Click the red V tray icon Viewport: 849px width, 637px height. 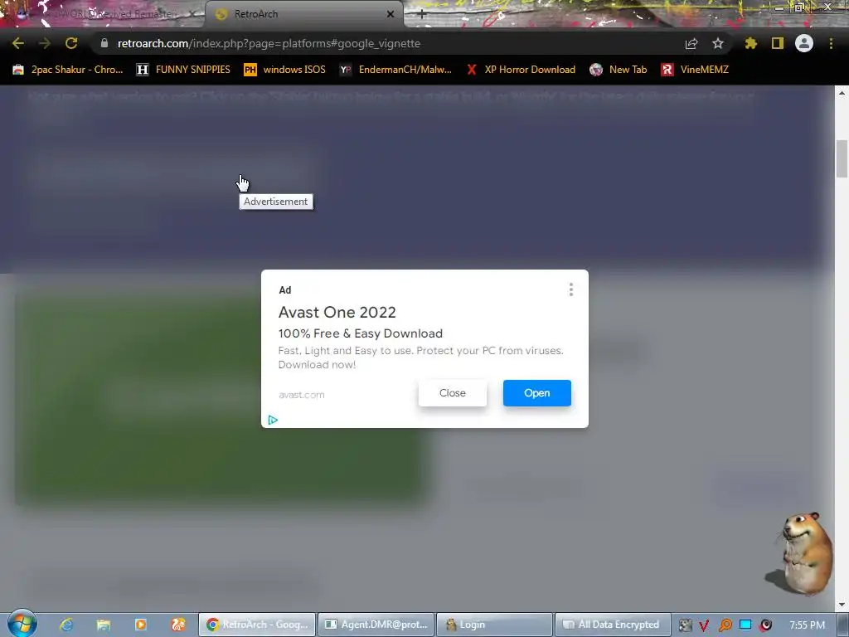pyautogui.click(x=704, y=625)
